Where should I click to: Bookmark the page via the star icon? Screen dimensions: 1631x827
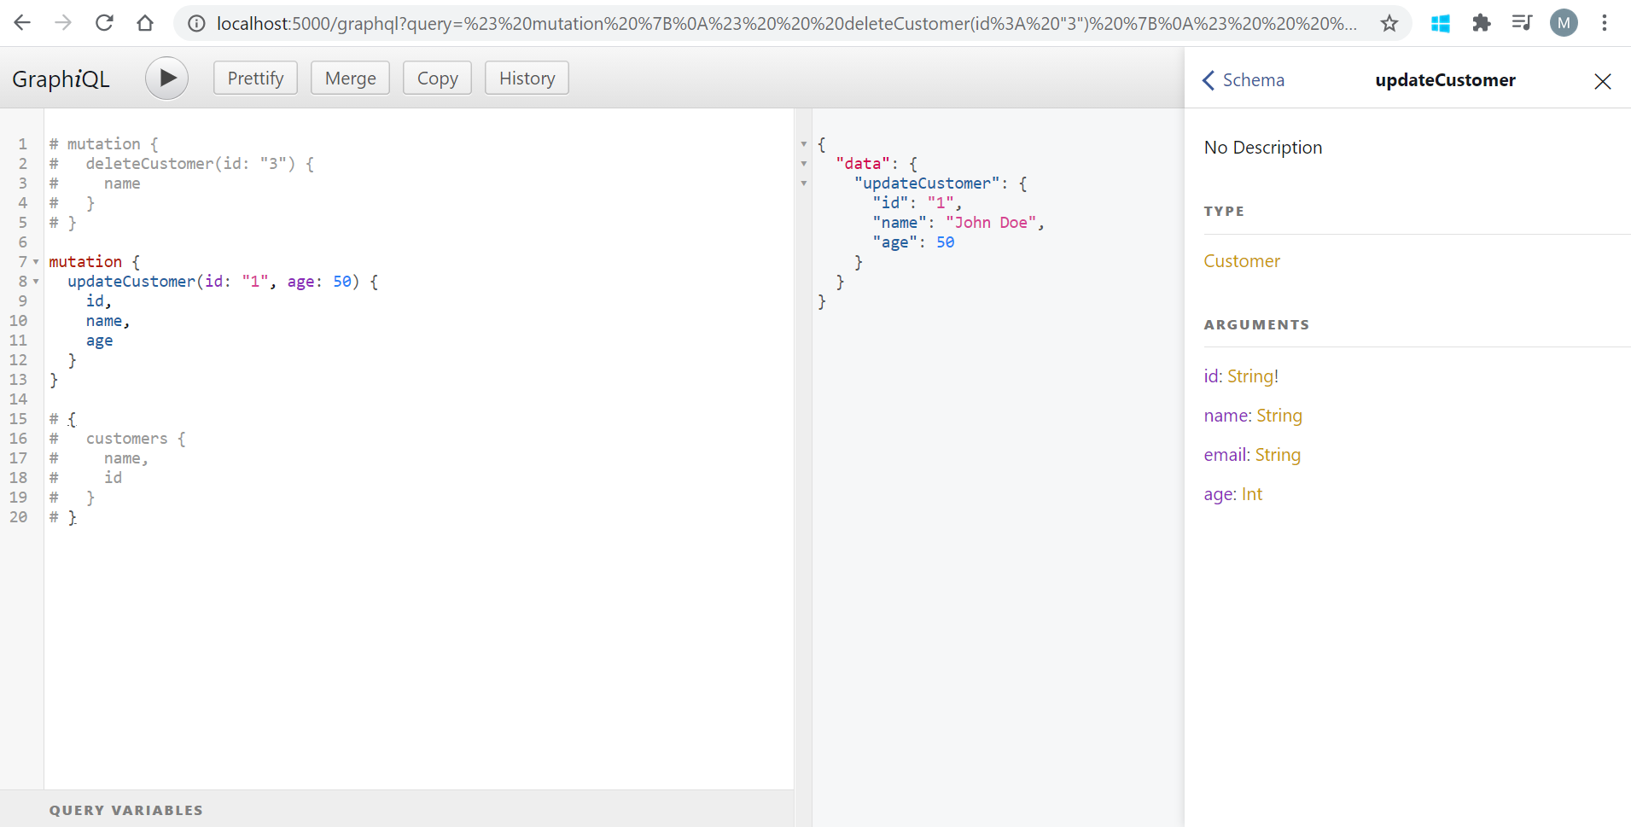pyautogui.click(x=1389, y=23)
